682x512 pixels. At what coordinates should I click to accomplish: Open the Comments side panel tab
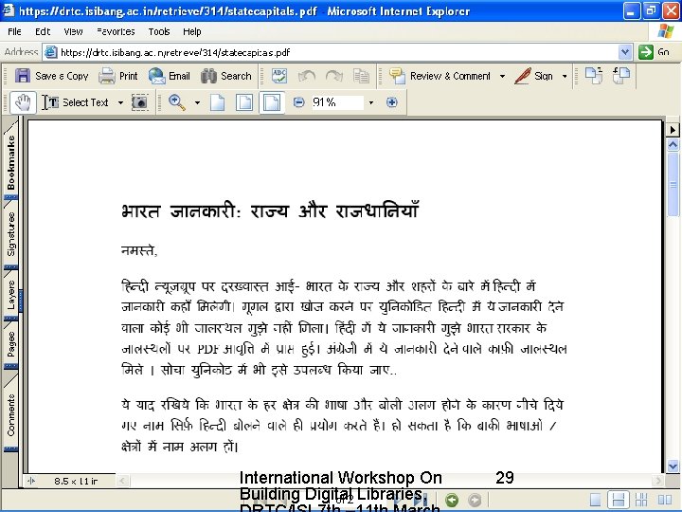click(x=10, y=415)
